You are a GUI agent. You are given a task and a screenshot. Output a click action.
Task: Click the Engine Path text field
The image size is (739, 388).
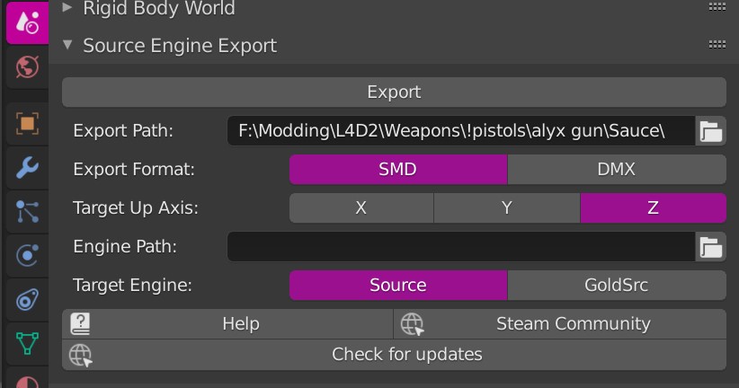coord(460,247)
